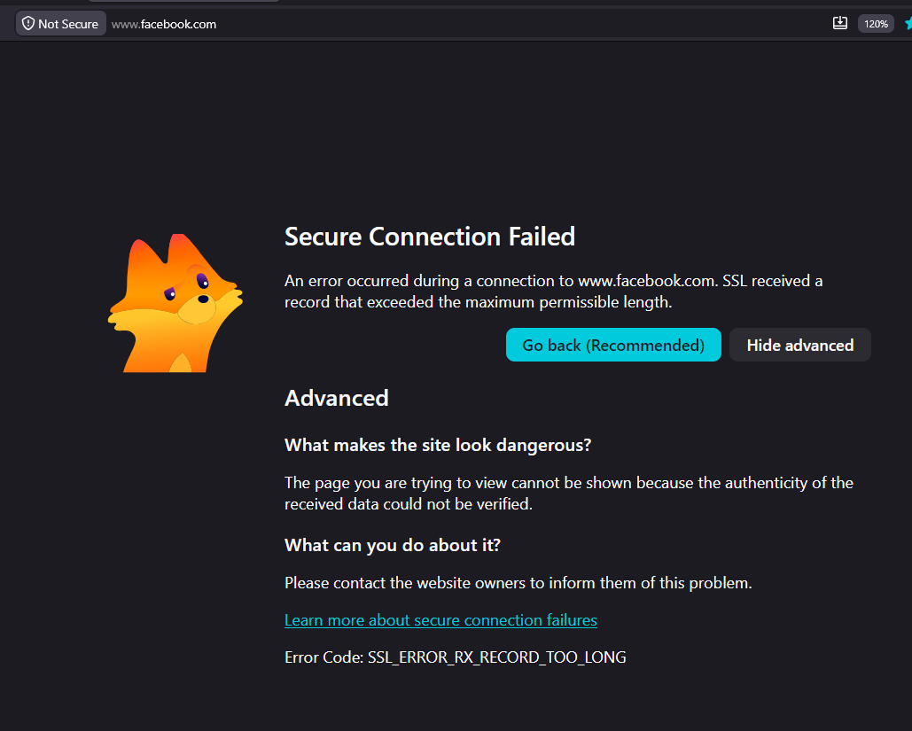The image size is (912, 731).
Task: Click Go back (Recommended) button
Action: 613,345
